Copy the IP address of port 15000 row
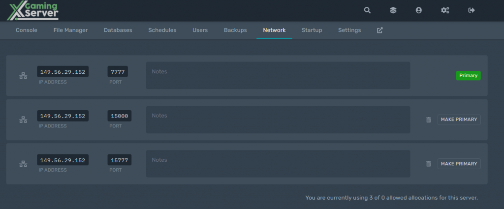 (x=63, y=116)
